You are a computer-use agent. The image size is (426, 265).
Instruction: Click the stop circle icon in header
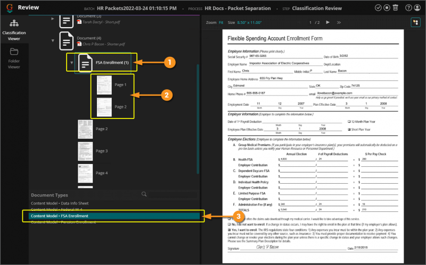(x=386, y=7)
